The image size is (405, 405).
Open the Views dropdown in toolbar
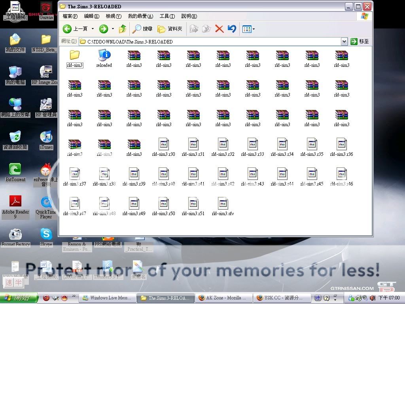coord(248,29)
